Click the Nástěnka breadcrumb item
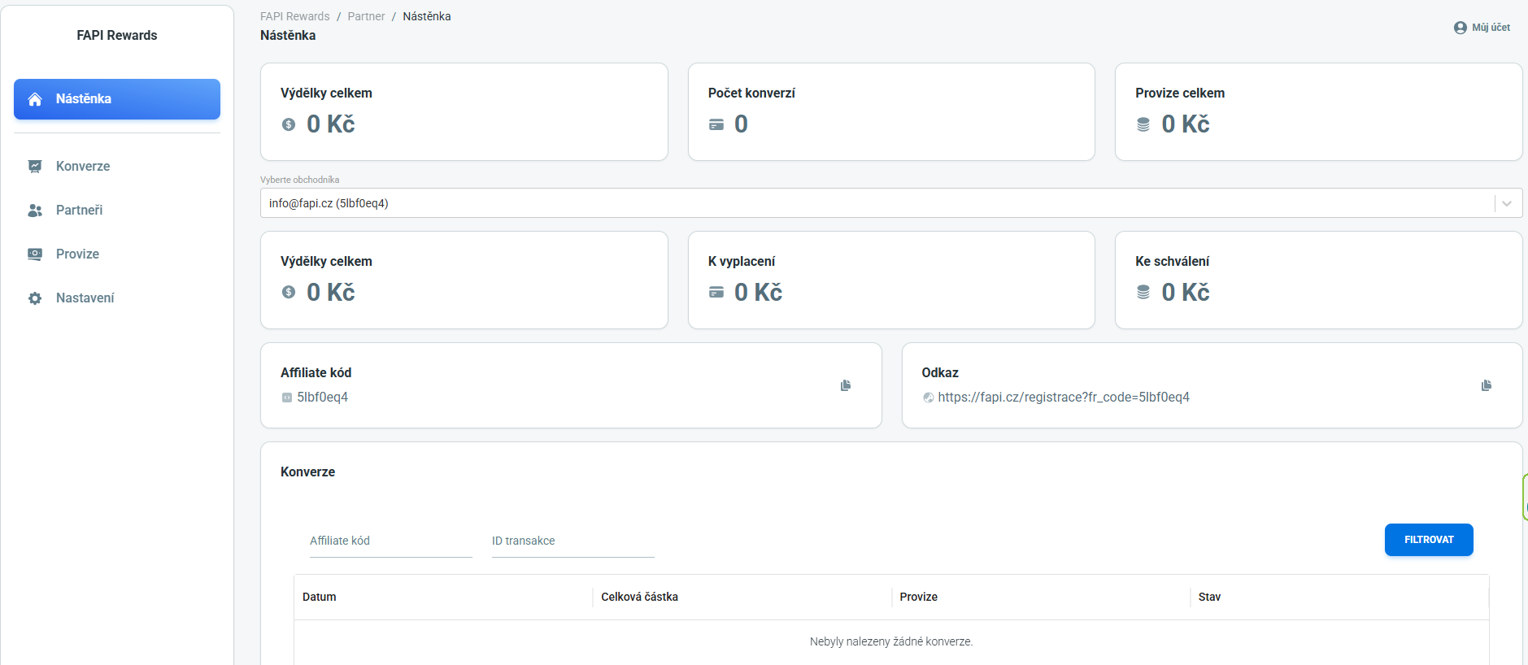 [x=427, y=16]
